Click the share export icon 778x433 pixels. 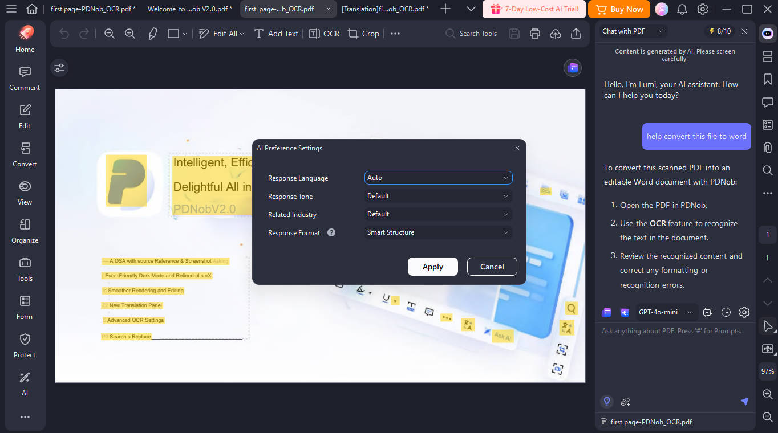pos(576,34)
